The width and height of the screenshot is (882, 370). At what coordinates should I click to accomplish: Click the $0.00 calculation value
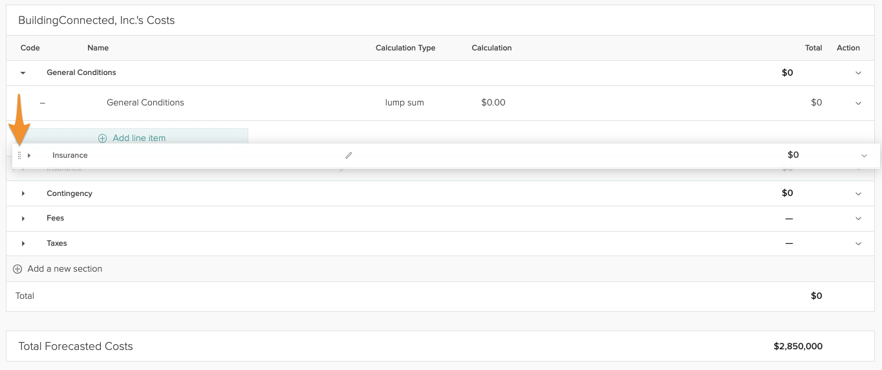click(x=493, y=103)
